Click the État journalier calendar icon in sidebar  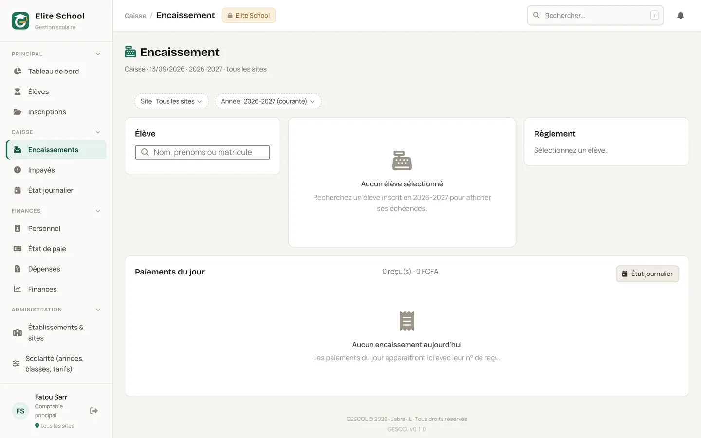pos(18,190)
